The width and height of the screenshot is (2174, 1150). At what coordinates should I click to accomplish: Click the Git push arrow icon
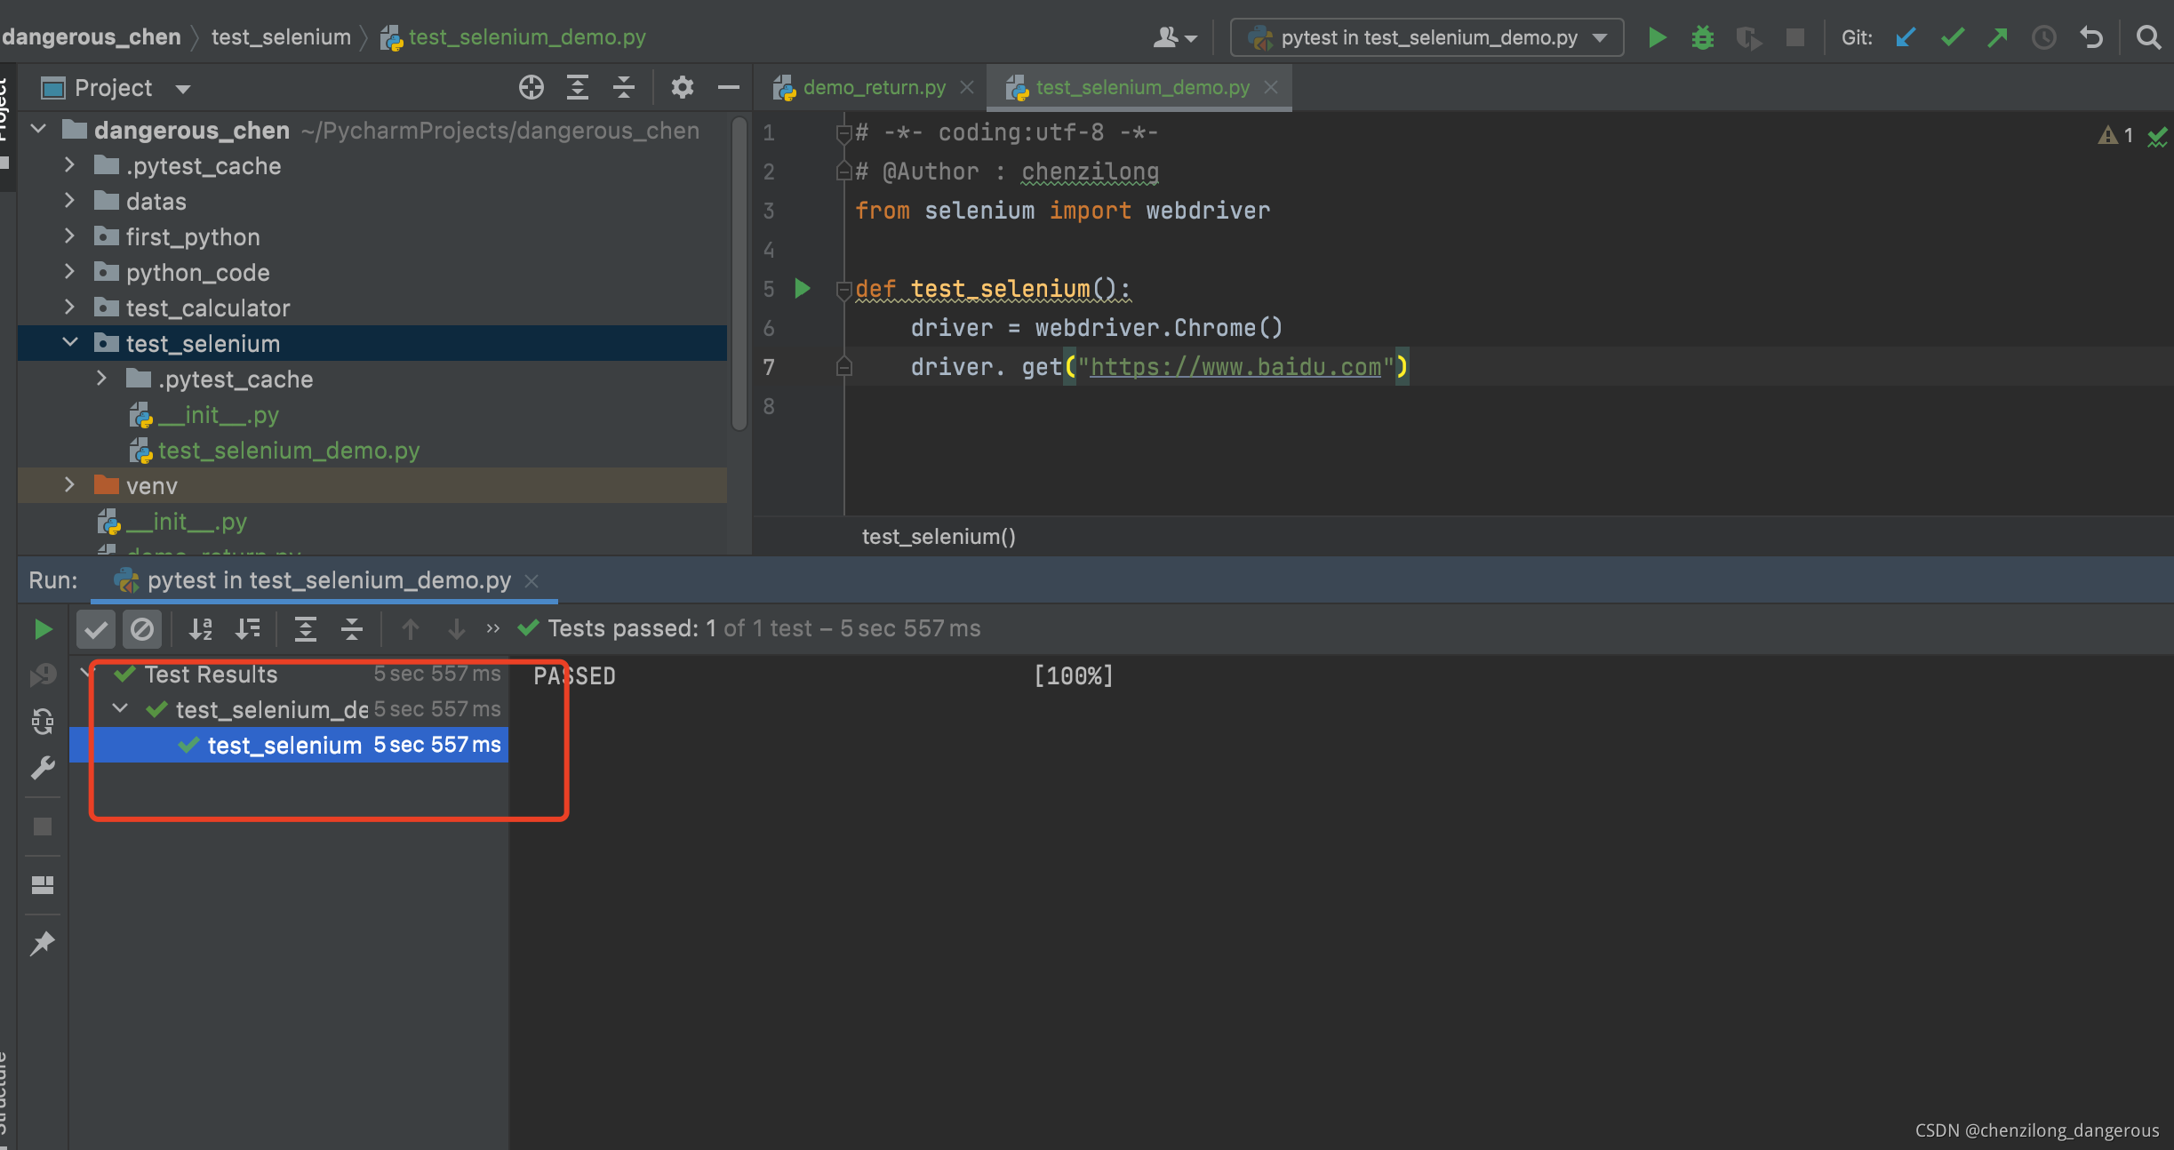1997,37
